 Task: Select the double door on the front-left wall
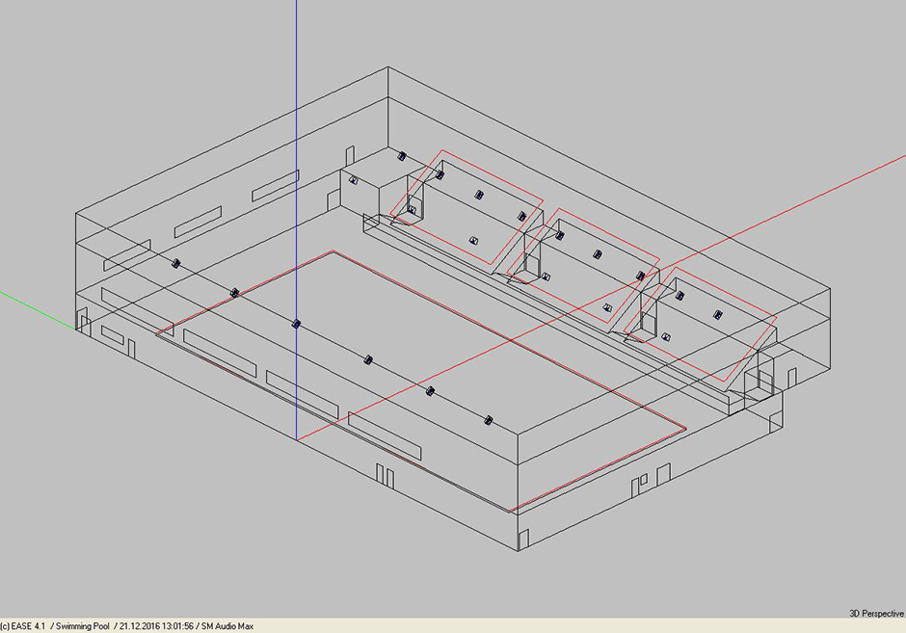385,475
